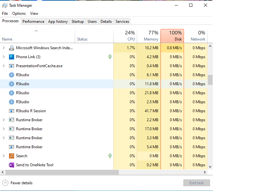Select the Processes tab
The image size is (263, 191).
[x=10, y=21]
